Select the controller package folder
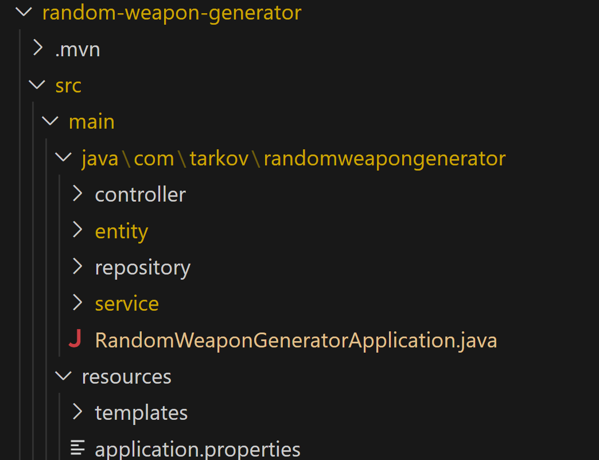This screenshot has height=460, width=599. pyautogui.click(x=140, y=194)
